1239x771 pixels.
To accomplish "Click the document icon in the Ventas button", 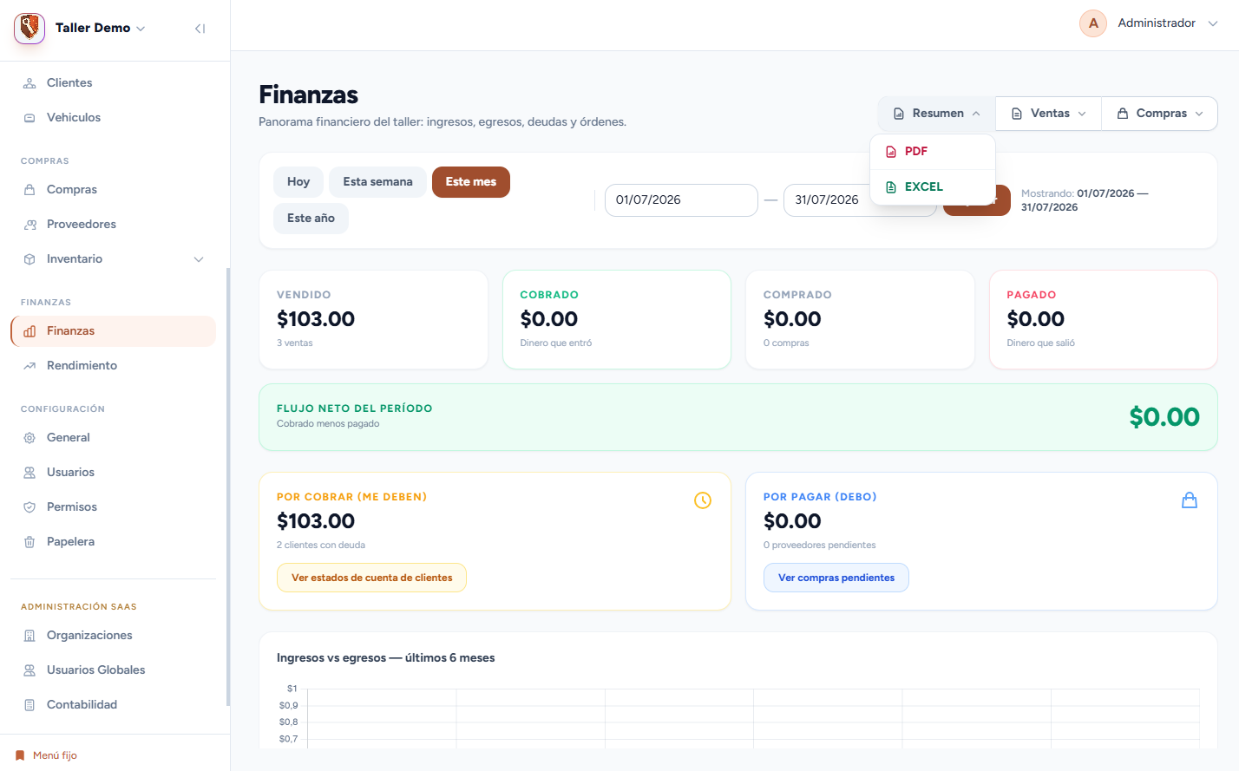I will point(1017,114).
